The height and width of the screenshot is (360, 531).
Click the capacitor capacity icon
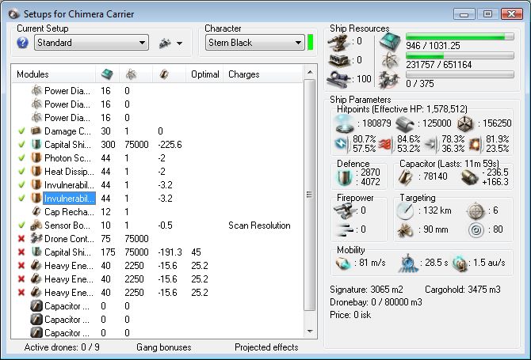coord(405,177)
